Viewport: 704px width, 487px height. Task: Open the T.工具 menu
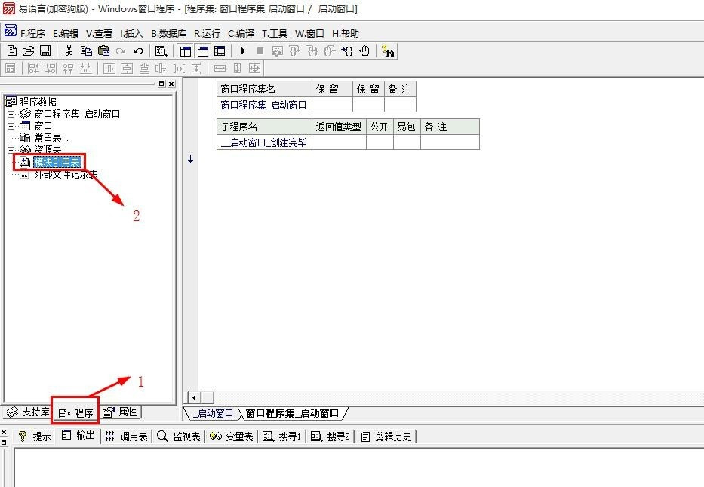tap(275, 34)
